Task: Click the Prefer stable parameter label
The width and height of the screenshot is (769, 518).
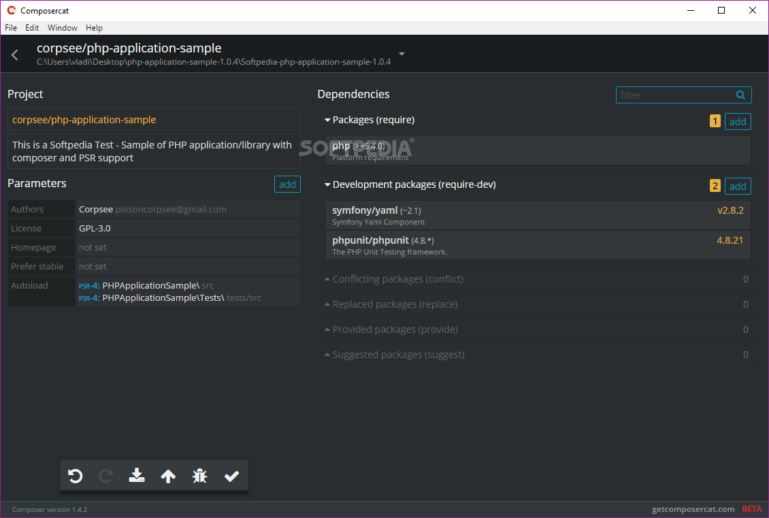Action: click(37, 267)
